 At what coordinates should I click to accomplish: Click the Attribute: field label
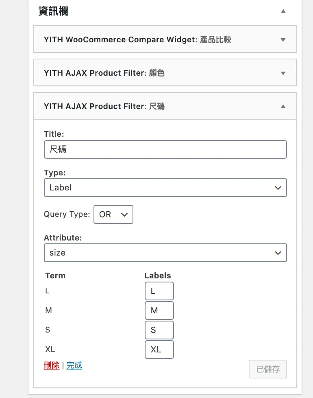63,238
